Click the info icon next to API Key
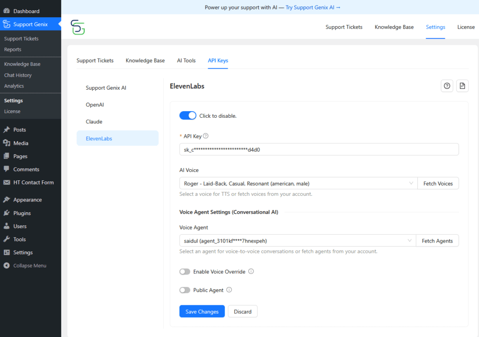The image size is (479, 337). (206, 136)
